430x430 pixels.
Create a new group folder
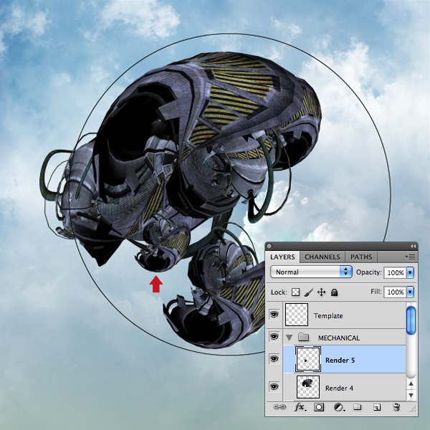pos(357,407)
